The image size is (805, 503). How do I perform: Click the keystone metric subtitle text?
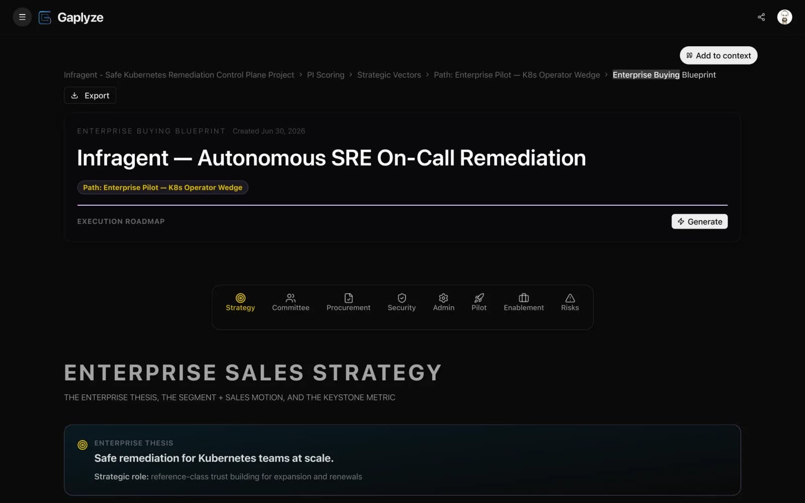tap(229, 397)
